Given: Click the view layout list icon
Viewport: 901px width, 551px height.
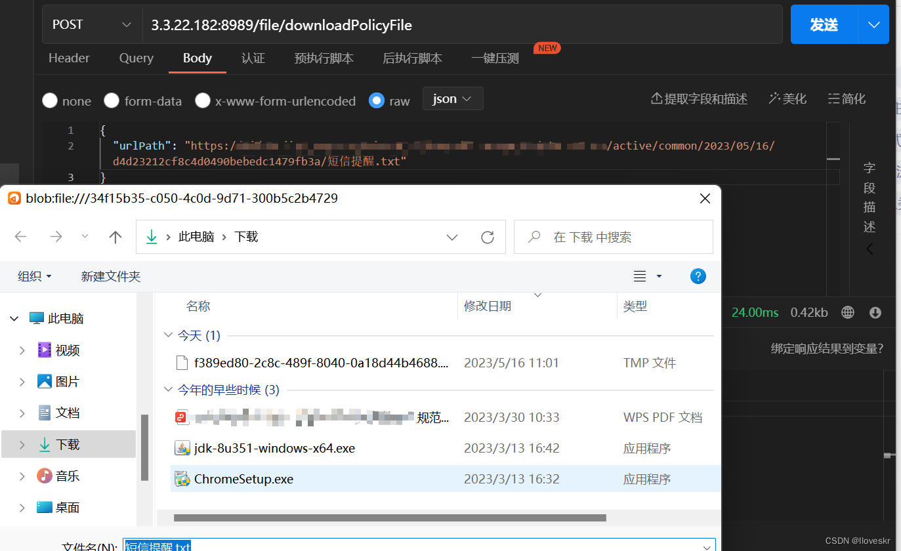Looking at the screenshot, I should tap(640, 276).
